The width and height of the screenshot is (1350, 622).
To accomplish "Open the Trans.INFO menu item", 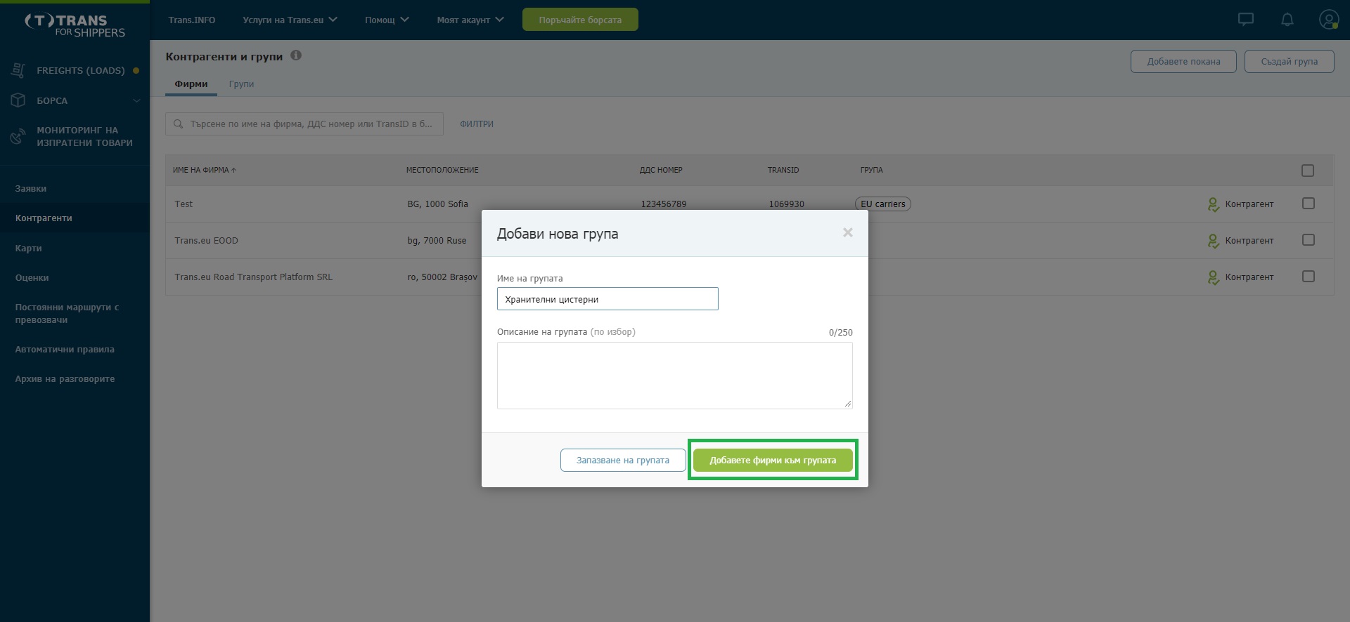I will pos(192,20).
